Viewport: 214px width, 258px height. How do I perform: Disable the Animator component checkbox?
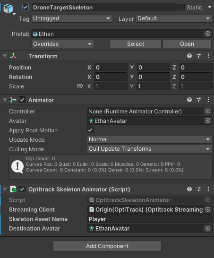click(x=22, y=100)
